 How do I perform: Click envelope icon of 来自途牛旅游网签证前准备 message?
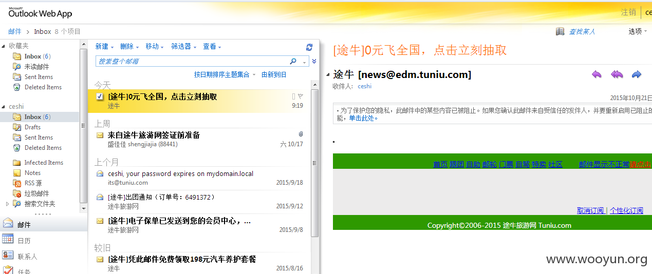tap(100, 135)
